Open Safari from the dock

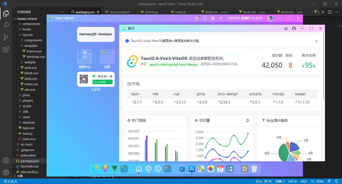[x=182, y=169]
